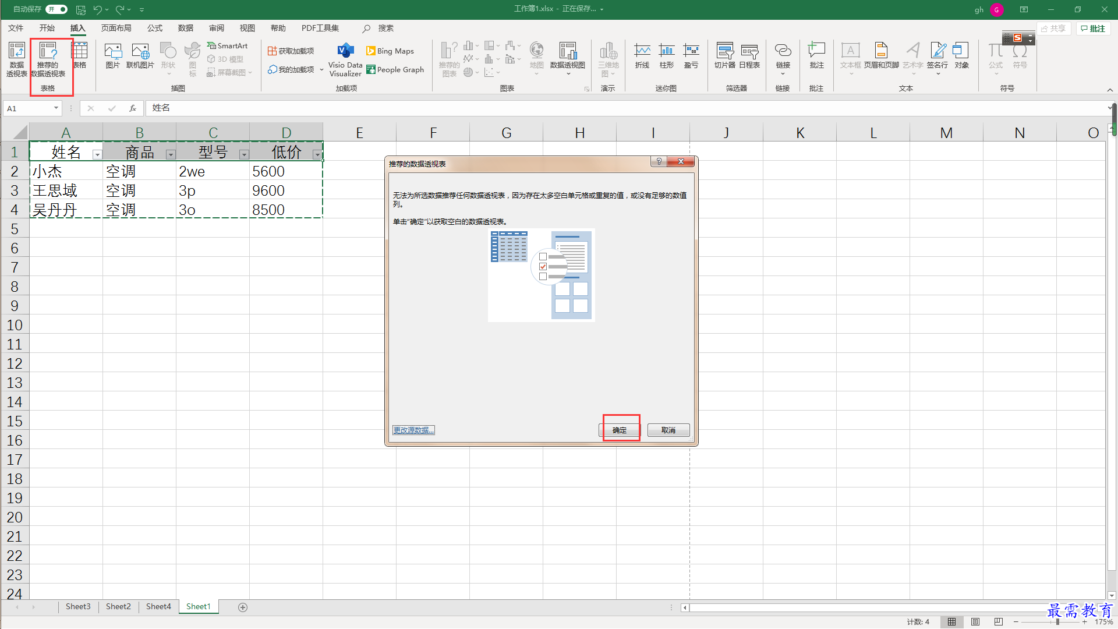Image resolution: width=1118 pixels, height=629 pixels.
Task: Switch to the 数据 (Data) tab
Action: pyautogui.click(x=185, y=28)
